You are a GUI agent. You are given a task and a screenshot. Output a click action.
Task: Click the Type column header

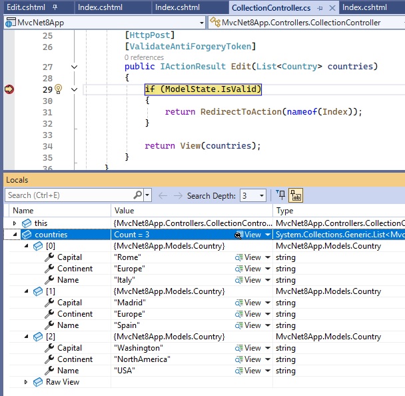pos(339,211)
